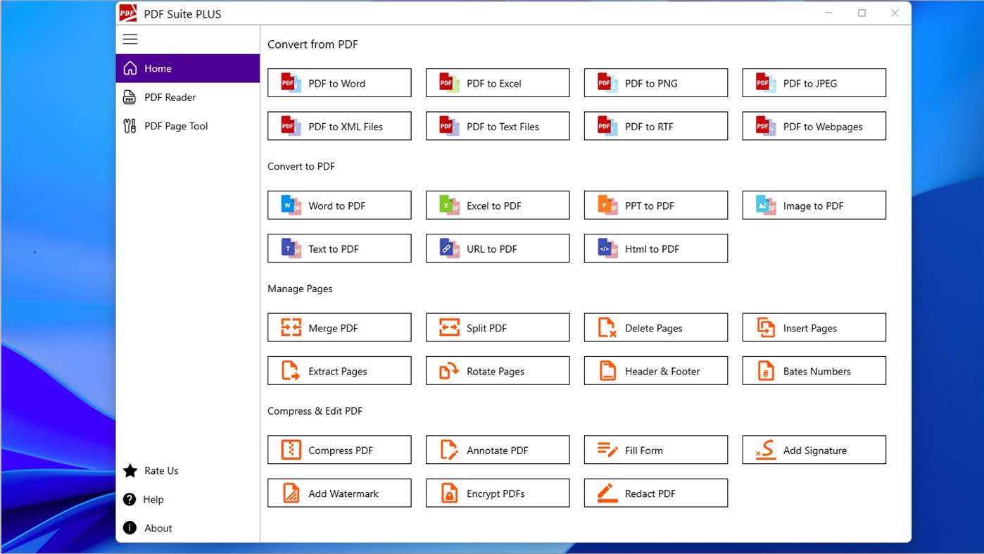Open the Encrypt PDFs tool
Image resolution: width=984 pixels, height=554 pixels.
[497, 493]
